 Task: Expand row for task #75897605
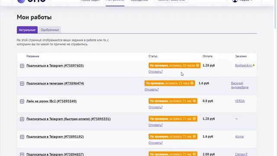(22, 66)
